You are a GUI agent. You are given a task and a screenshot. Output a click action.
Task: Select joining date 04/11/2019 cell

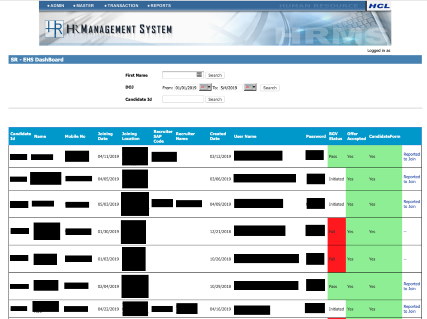pyautogui.click(x=108, y=156)
